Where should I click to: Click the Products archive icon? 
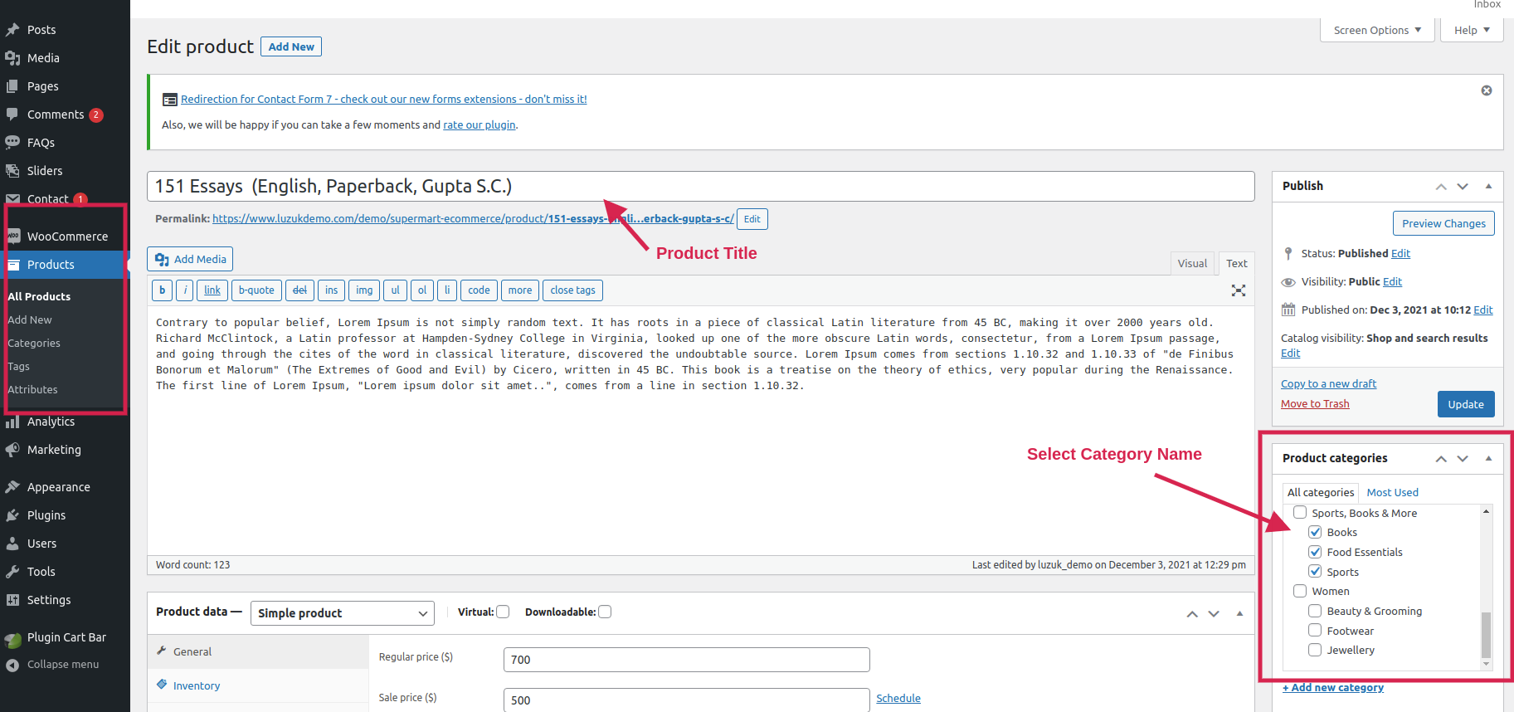coord(12,265)
